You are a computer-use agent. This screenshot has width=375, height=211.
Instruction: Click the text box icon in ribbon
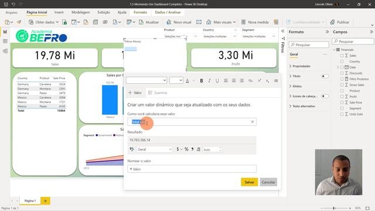tap(199, 22)
